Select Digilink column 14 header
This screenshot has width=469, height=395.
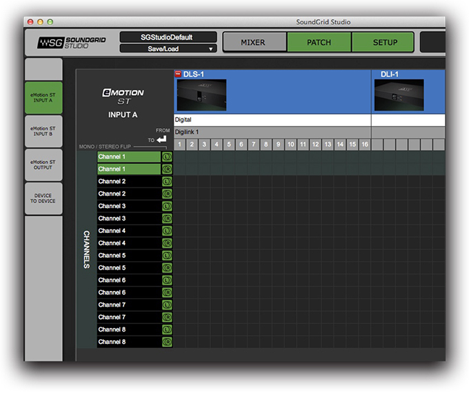point(340,145)
